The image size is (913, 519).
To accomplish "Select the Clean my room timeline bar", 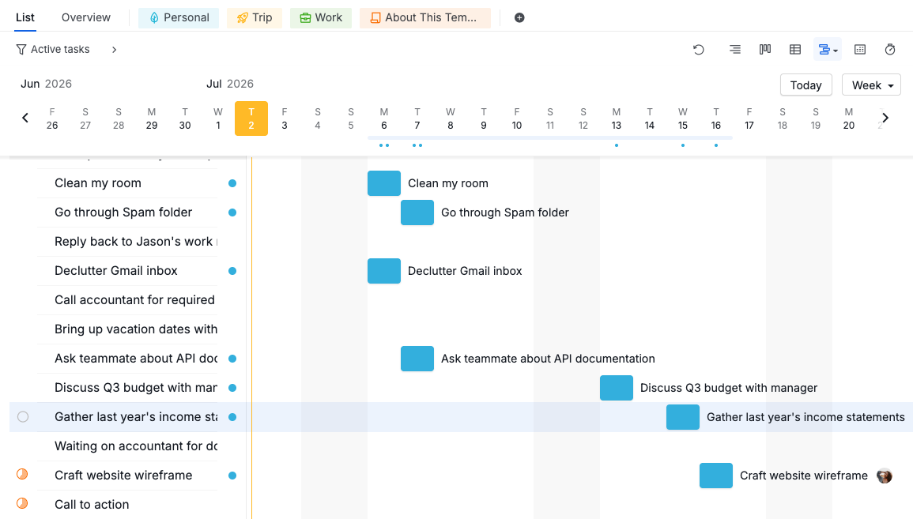I will [383, 183].
